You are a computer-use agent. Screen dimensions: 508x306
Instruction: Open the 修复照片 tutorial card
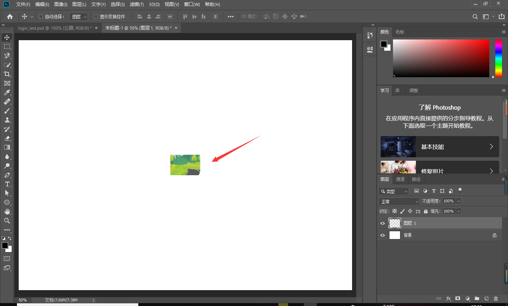click(x=440, y=167)
